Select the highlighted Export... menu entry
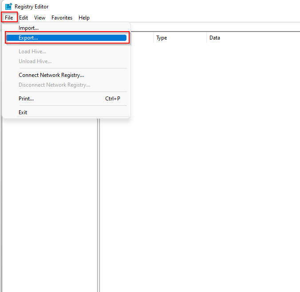Screen dimensions: 300x292 28,38
